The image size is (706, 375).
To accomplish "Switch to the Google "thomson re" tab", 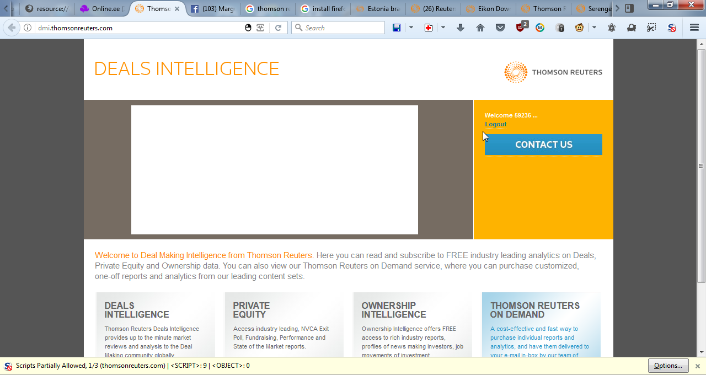I will (267, 9).
